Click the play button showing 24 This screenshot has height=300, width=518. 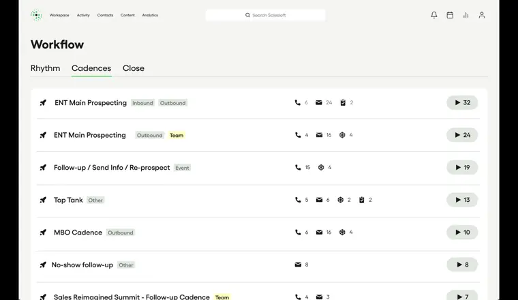pyautogui.click(x=462, y=135)
